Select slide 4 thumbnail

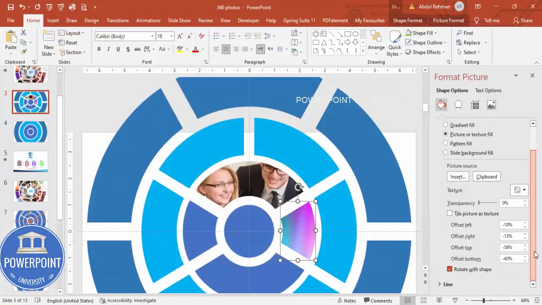[30, 132]
